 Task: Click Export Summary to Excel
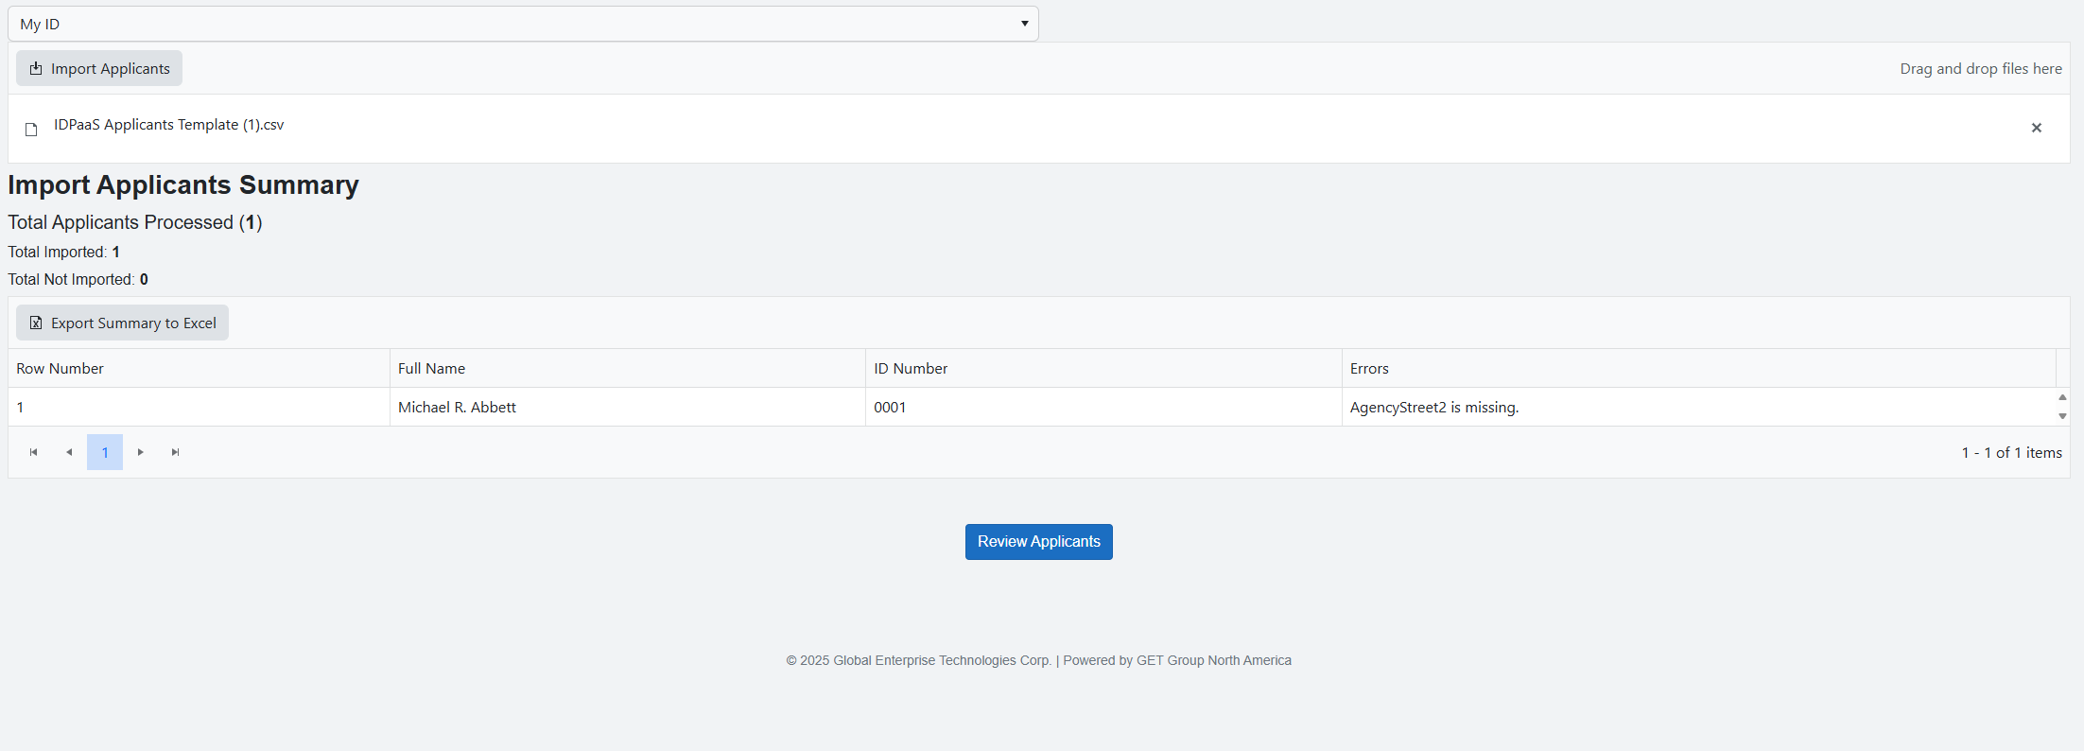pos(123,323)
